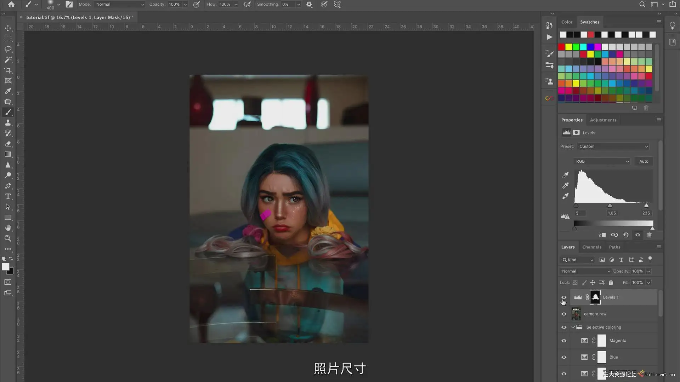Viewport: 680px width, 382px height.
Task: Select the Clone Stamp tool
Action: pos(8,123)
